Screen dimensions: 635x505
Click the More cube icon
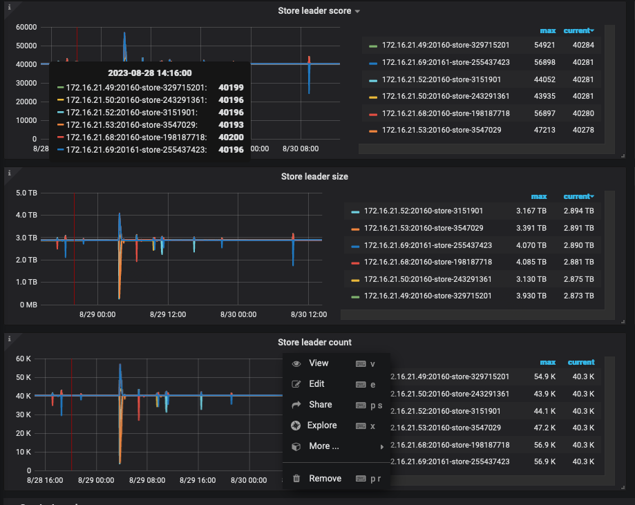pos(296,446)
